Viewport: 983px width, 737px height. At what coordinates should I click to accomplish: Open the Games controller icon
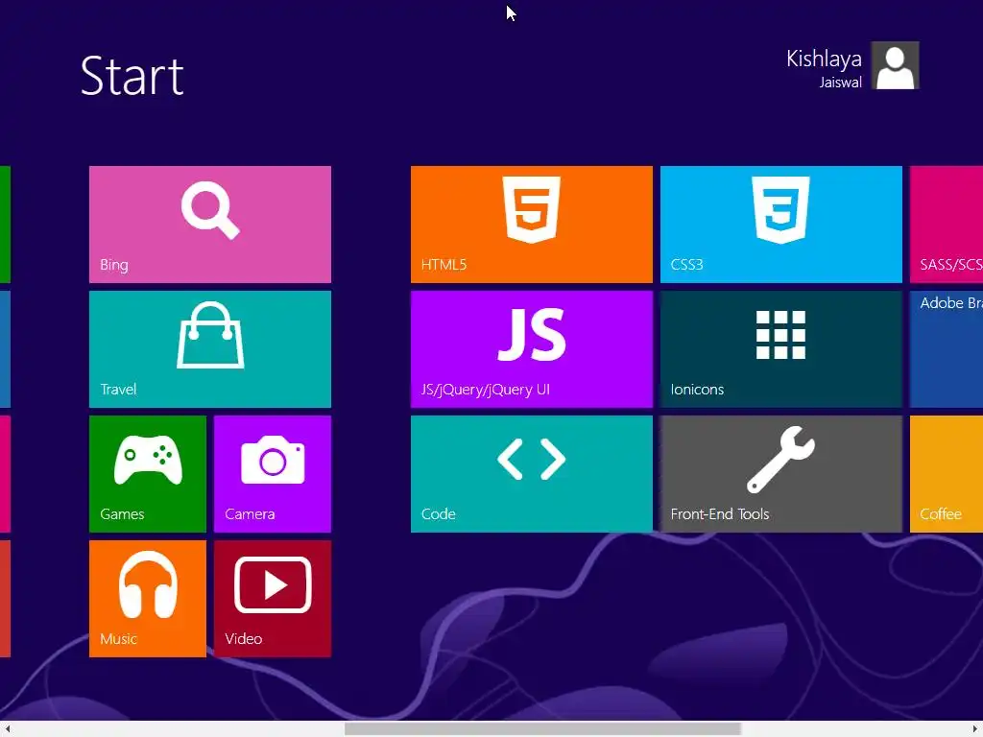click(148, 460)
